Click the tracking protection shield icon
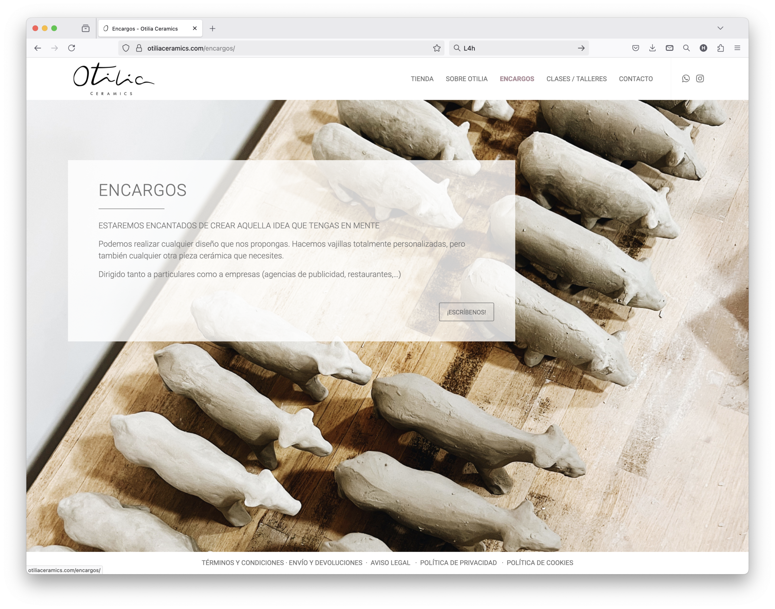The height and width of the screenshot is (609, 775). [126, 48]
